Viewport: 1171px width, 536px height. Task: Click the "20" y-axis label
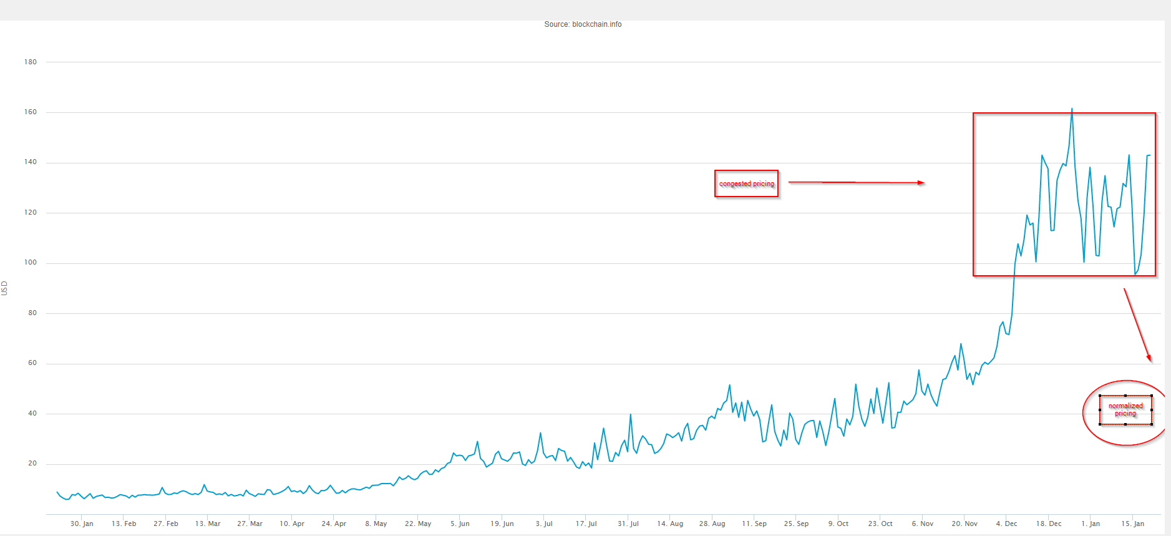(32, 464)
